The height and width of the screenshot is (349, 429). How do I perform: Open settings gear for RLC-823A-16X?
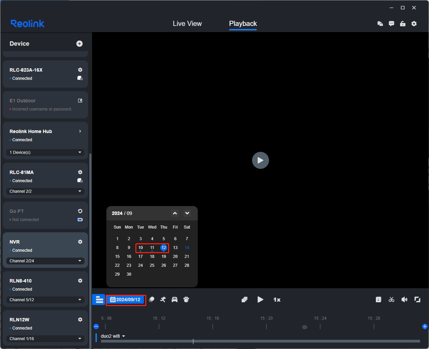click(x=80, y=70)
